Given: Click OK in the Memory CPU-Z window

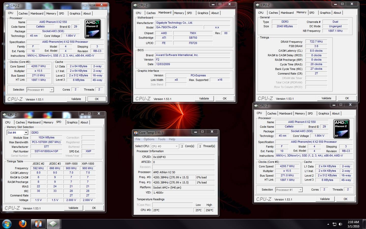Looking at the screenshot, I should 347,98.
